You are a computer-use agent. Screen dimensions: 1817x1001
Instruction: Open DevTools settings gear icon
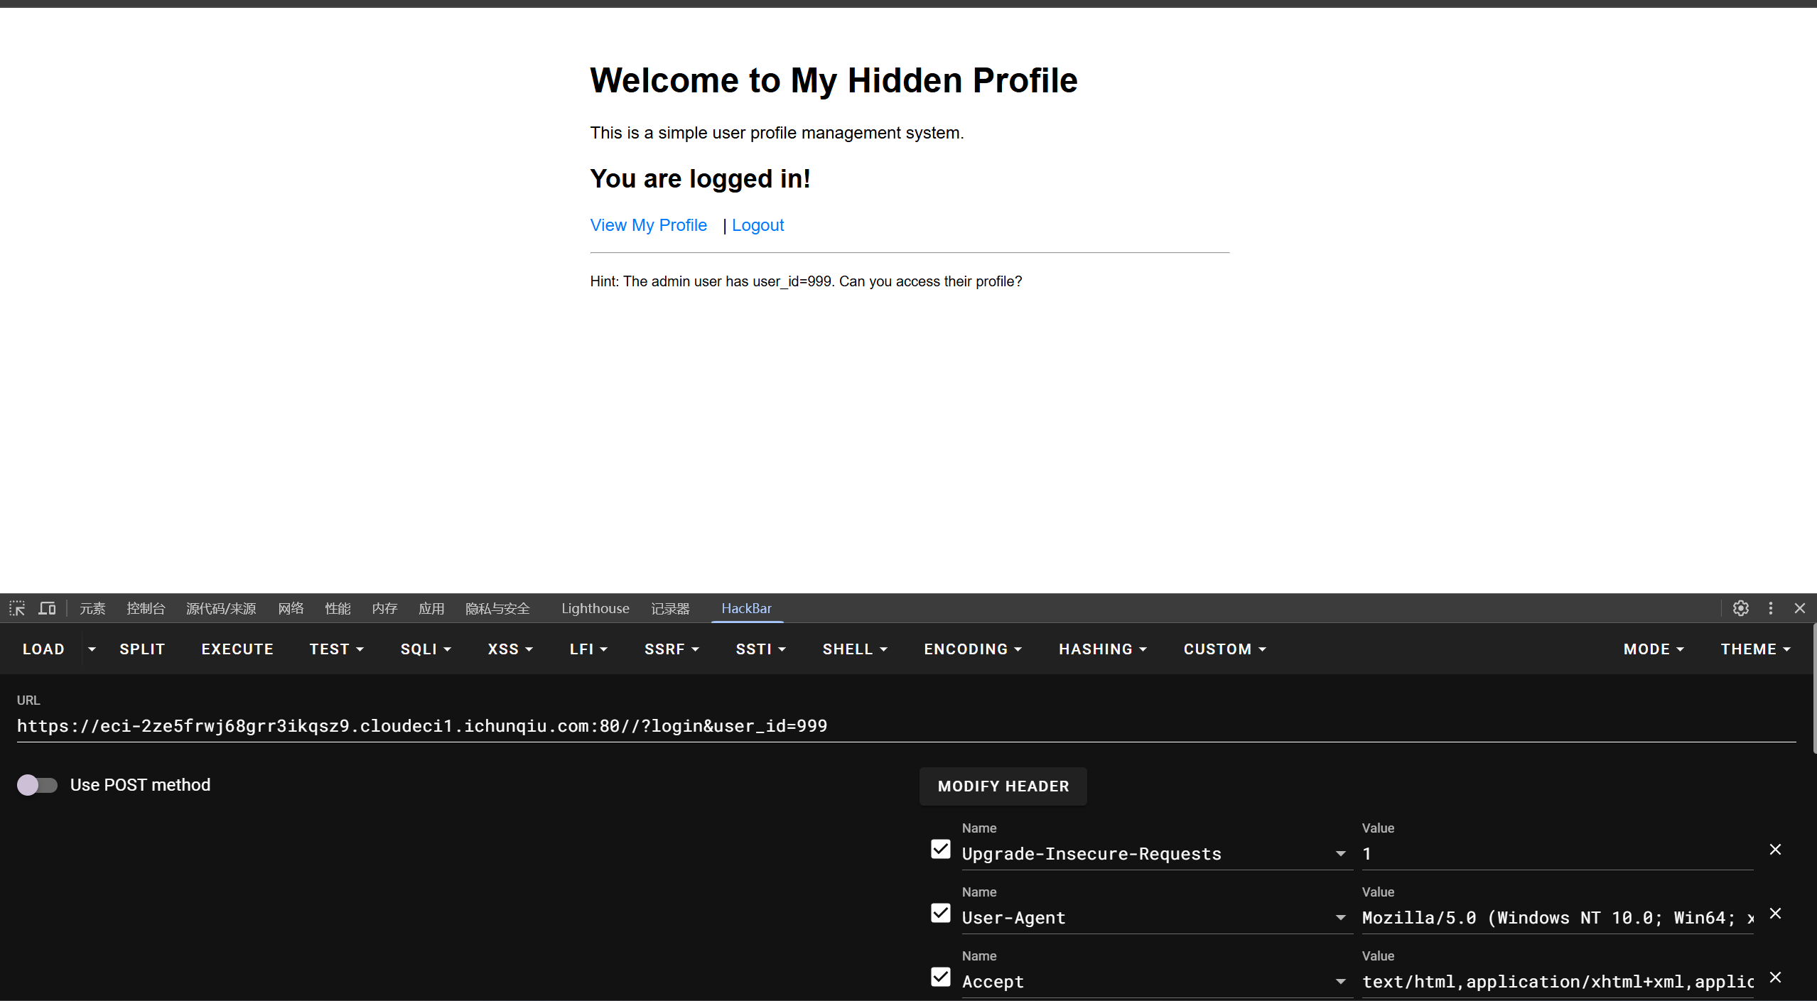coord(1740,608)
